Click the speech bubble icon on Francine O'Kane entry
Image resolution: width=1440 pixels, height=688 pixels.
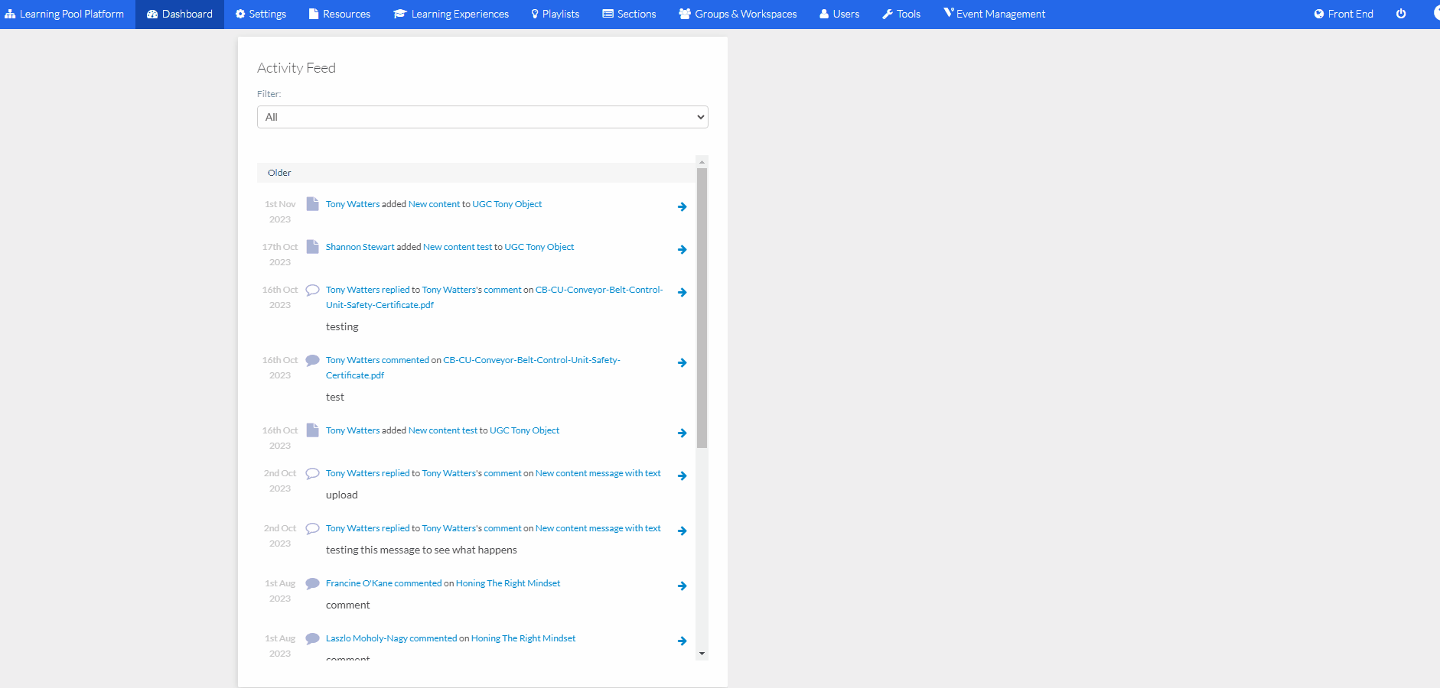pyautogui.click(x=312, y=583)
